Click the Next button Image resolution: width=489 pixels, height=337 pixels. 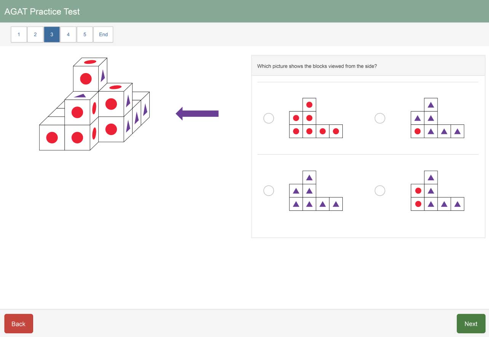click(471, 324)
